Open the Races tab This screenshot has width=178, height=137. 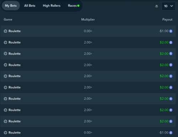pyautogui.click(x=74, y=6)
